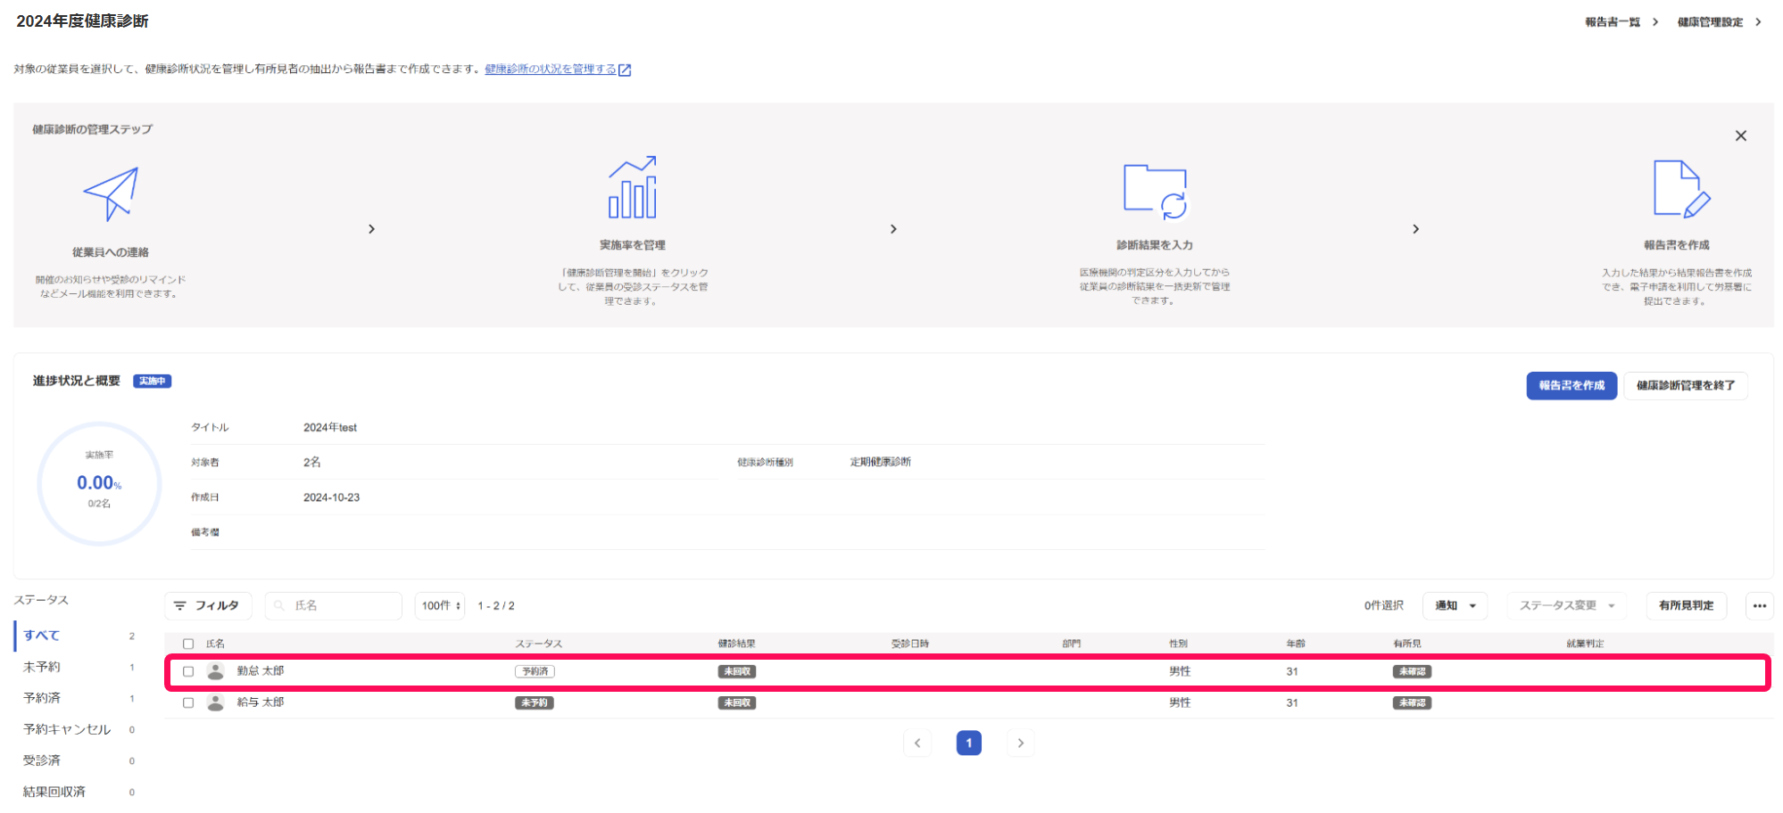Click the bar chart implementation rate icon
Screen dimensions: 1783x813
click(632, 187)
